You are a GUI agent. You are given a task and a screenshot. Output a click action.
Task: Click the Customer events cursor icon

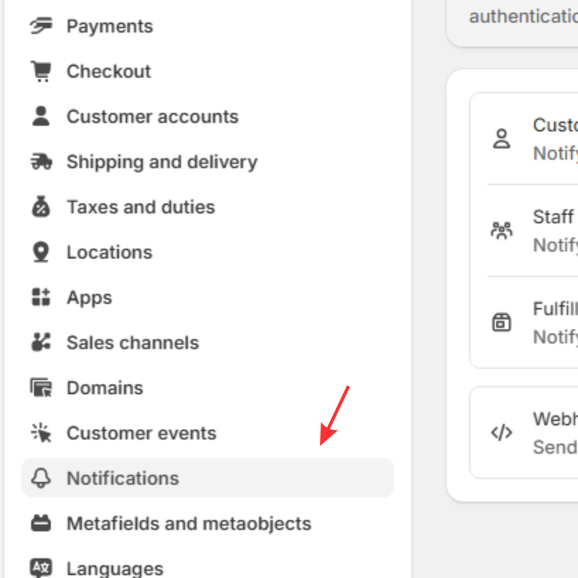41,433
